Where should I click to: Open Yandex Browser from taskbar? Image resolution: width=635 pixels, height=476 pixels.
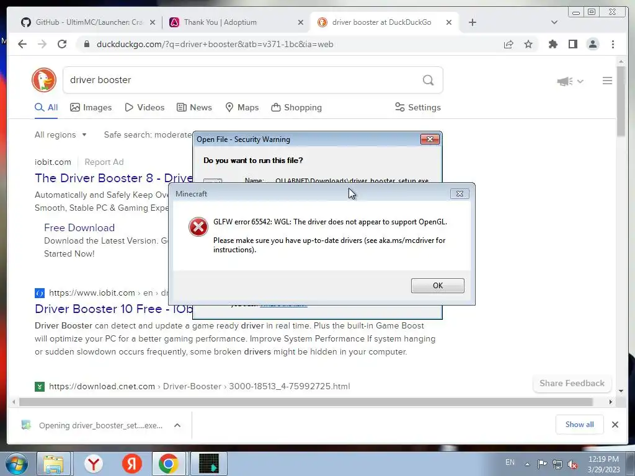(x=94, y=464)
